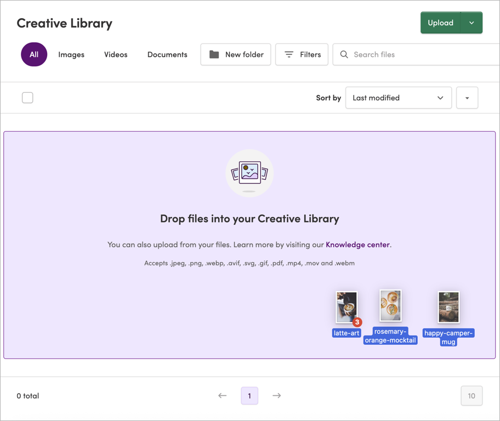500x421 pixels.
Task: Open the Filters panel
Action: [302, 54]
